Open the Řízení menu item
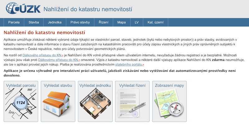This screenshot has height=127, width=249. tap(104, 22)
